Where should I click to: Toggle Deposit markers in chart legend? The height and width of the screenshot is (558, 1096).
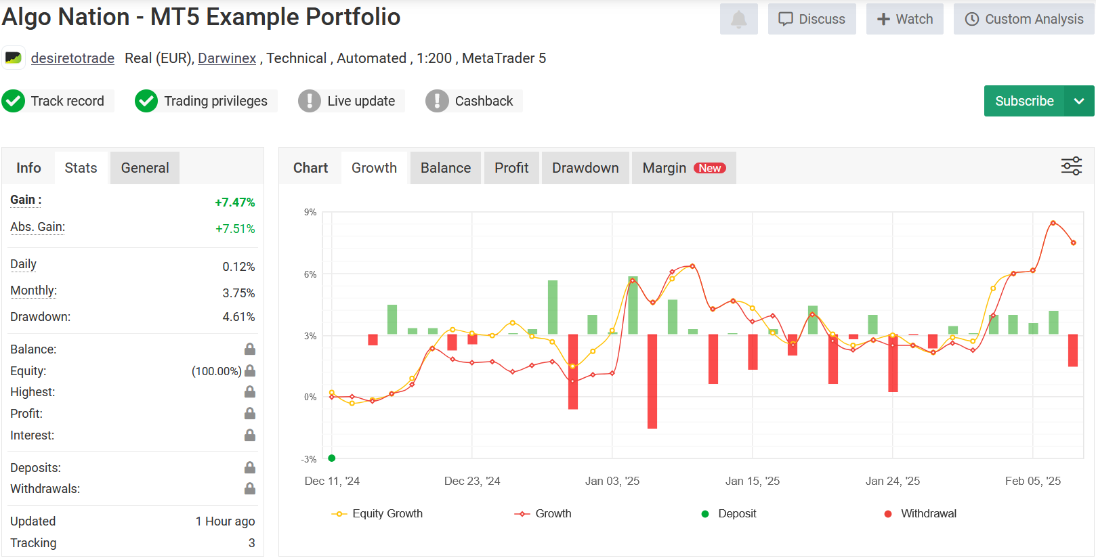point(729,514)
